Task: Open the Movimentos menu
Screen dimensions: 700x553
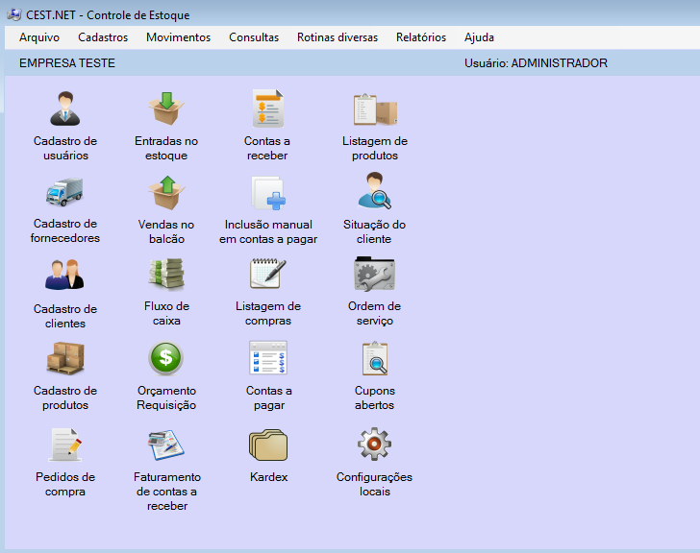Action: [x=178, y=37]
